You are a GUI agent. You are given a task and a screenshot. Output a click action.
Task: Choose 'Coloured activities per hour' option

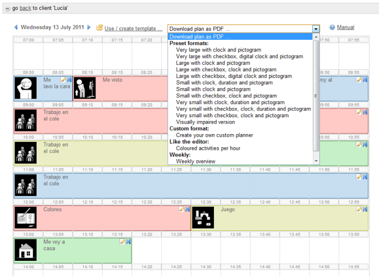point(208,148)
